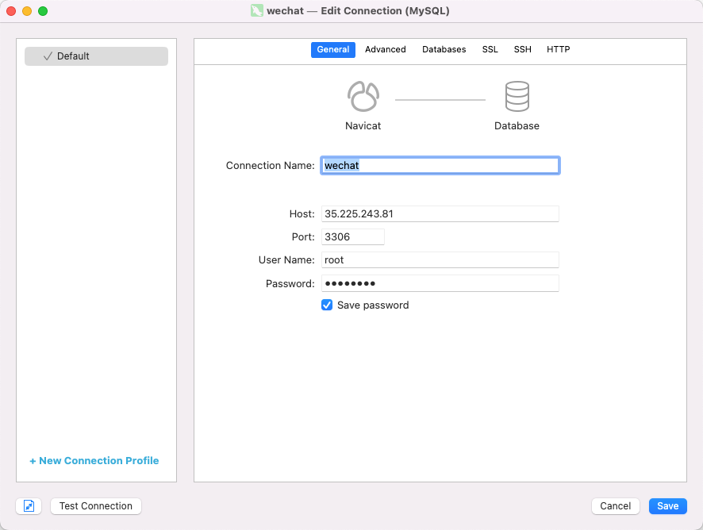Save the connection settings
Image resolution: width=703 pixels, height=530 pixels.
[x=667, y=506]
